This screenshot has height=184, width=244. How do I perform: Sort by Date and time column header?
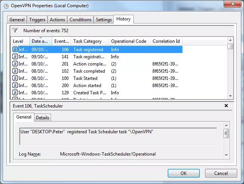[x=41, y=41]
